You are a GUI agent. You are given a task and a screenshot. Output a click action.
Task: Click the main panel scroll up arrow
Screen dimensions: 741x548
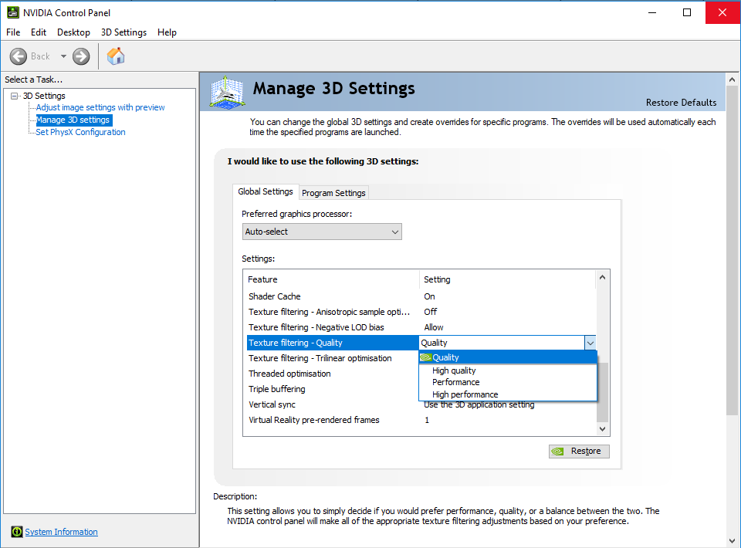pyautogui.click(x=732, y=79)
